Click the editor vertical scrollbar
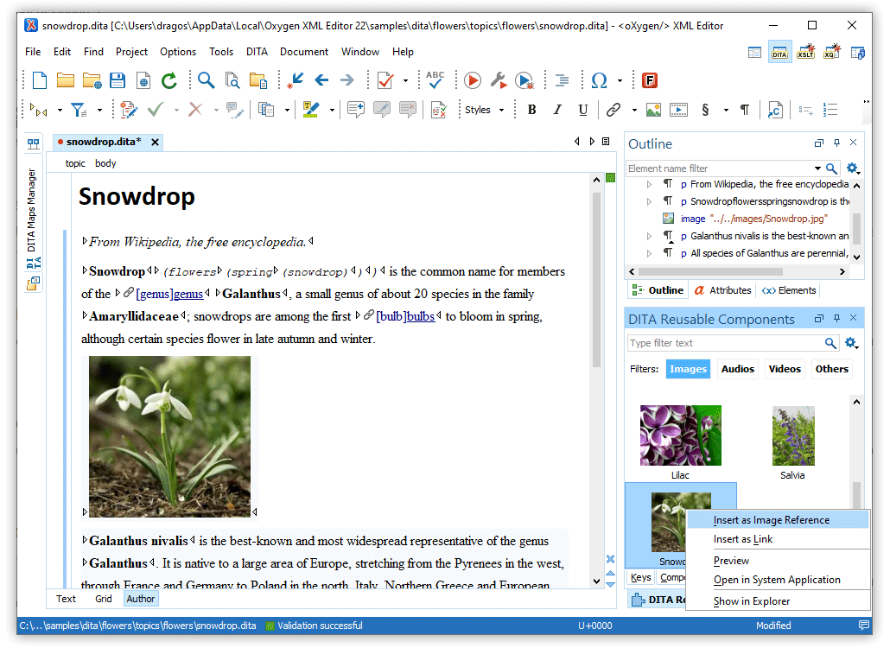The height and width of the screenshot is (648, 890). (596, 280)
